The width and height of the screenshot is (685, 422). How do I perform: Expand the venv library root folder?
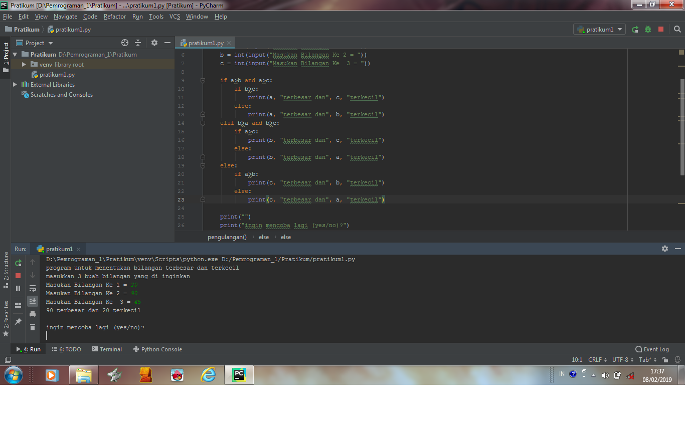(x=24, y=65)
